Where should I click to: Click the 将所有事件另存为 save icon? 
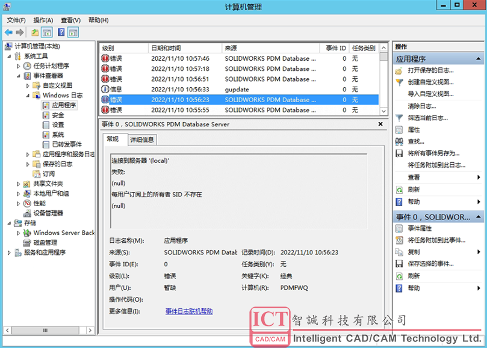tap(399, 153)
